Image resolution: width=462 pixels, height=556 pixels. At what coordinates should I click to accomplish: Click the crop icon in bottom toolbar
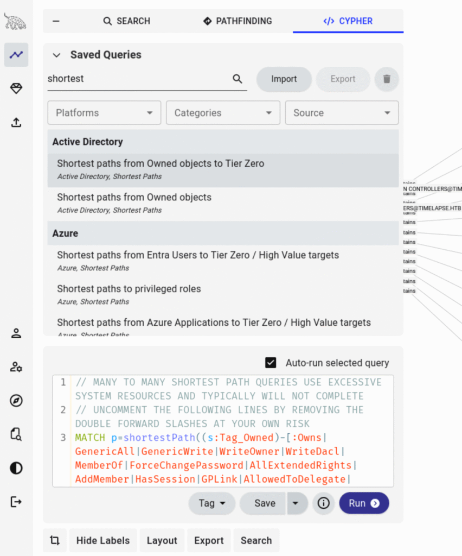(54, 540)
